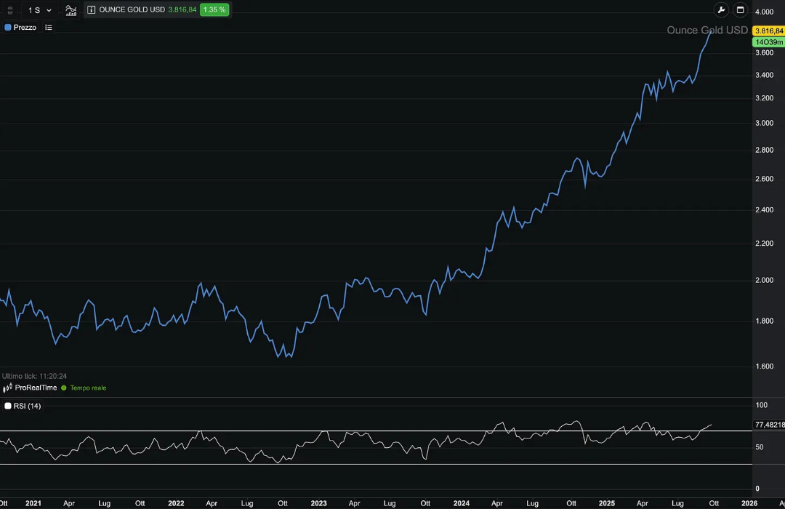Viewport: 785px width, 509px height.
Task: Open the 1 S timeframe dropdown
Action: (39, 10)
